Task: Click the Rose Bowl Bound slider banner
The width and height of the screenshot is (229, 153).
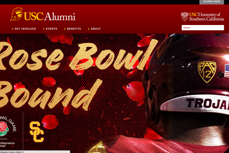Action: tap(114, 93)
